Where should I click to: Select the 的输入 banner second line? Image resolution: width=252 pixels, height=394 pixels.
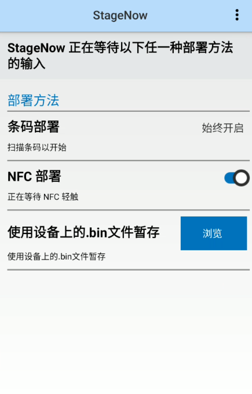point(27,64)
